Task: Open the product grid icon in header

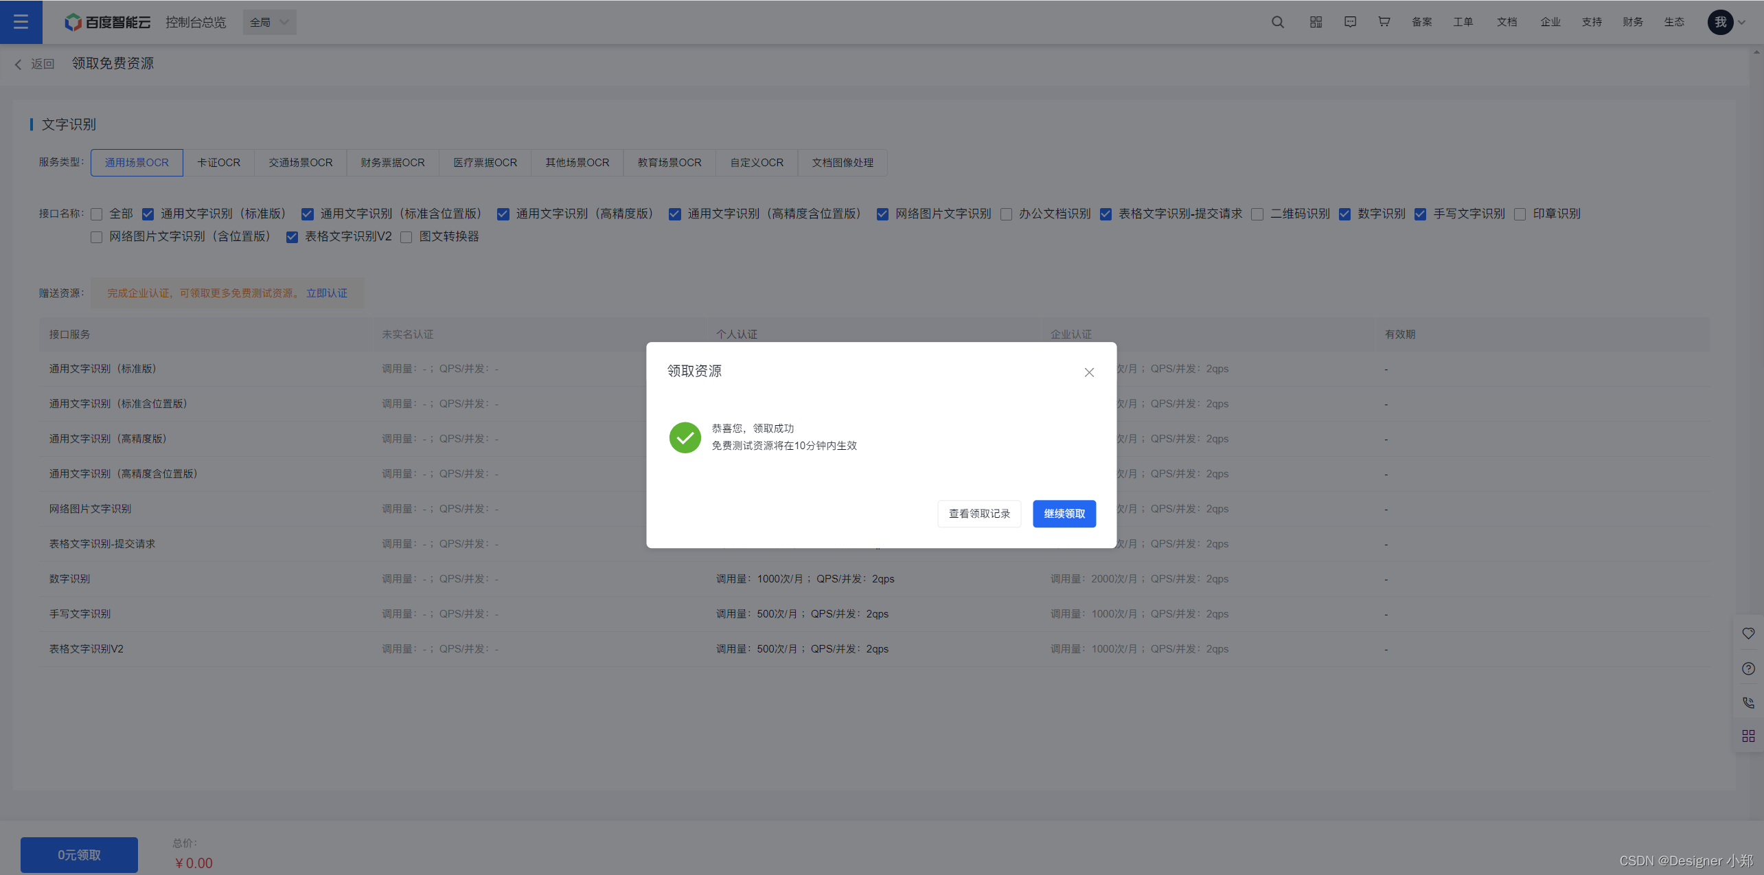Action: click(1316, 22)
